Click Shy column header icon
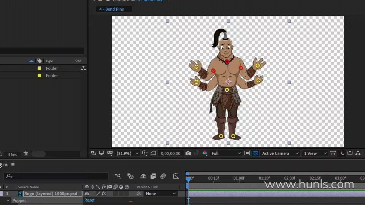Screen dimensions: 365x205 pos(87,187)
